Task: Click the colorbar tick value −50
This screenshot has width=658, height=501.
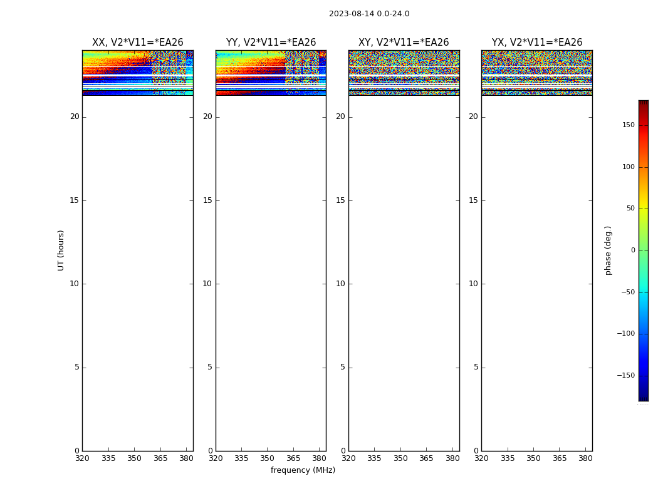Action: pos(628,292)
